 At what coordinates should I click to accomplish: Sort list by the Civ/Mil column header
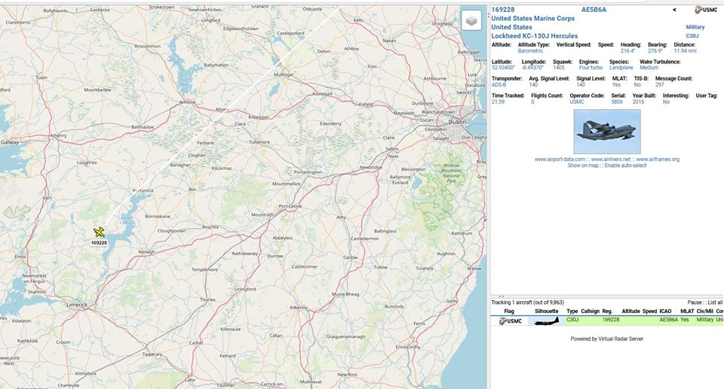tap(704, 311)
